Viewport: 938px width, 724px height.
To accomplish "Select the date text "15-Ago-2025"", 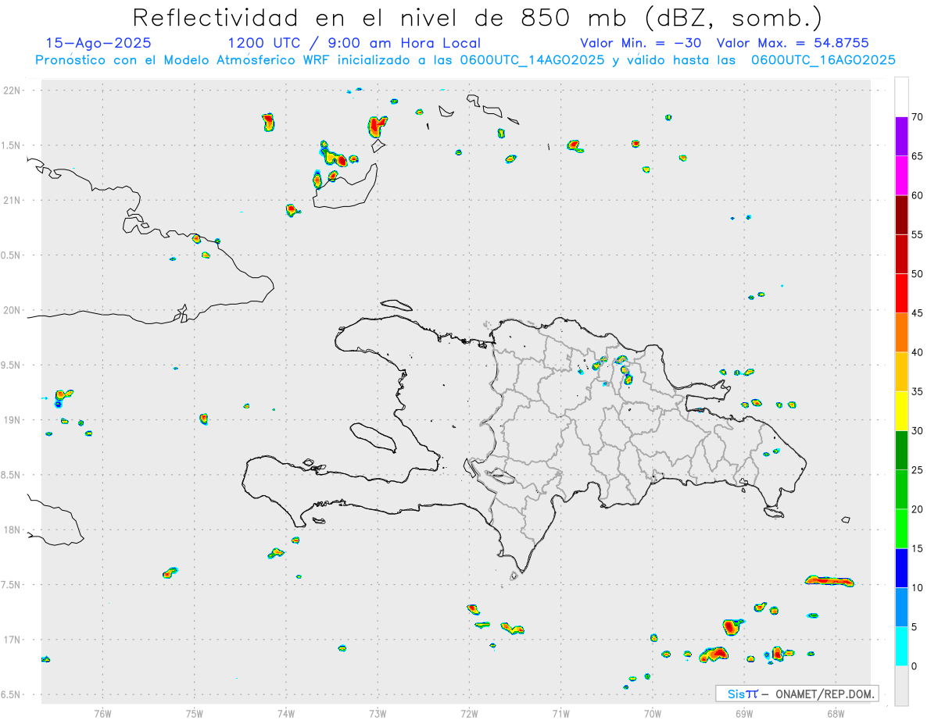I will pos(98,43).
